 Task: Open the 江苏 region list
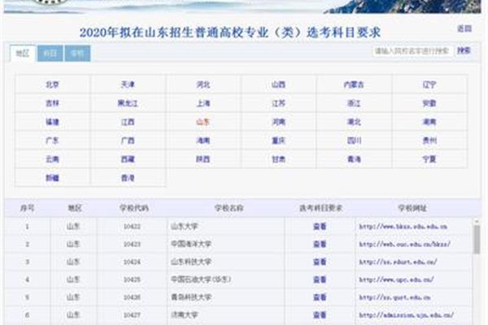278,103
